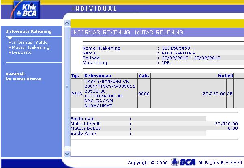244x168 pixels.
Task: Select the period 23/09/2010 - 23/09/2010
Action: coord(191,58)
